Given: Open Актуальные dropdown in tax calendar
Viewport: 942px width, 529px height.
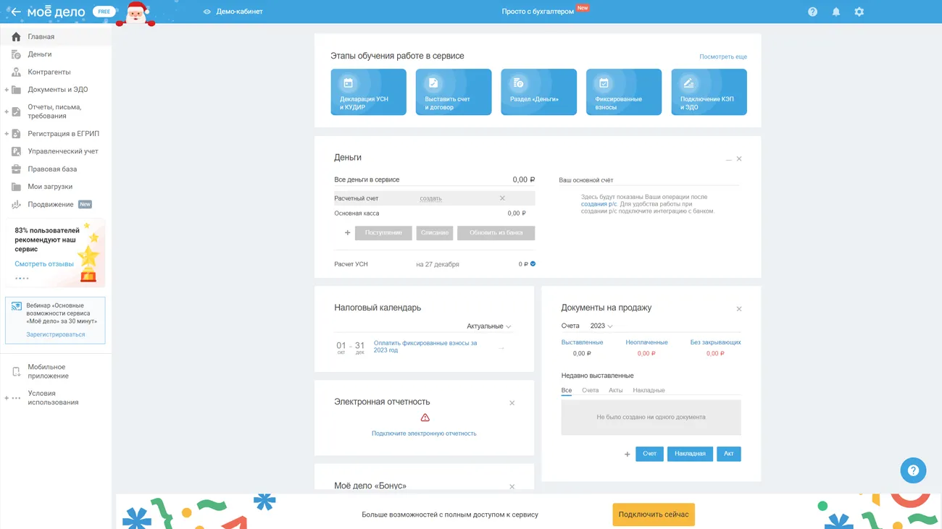Looking at the screenshot, I should click(488, 326).
